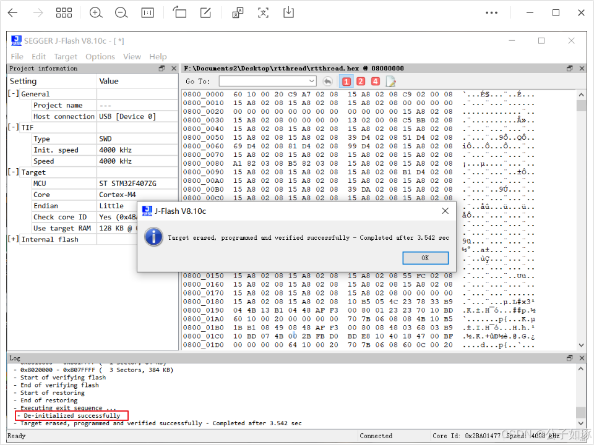
Task: Click the zoom out magnifier in the top toolbar
Action: (121, 12)
